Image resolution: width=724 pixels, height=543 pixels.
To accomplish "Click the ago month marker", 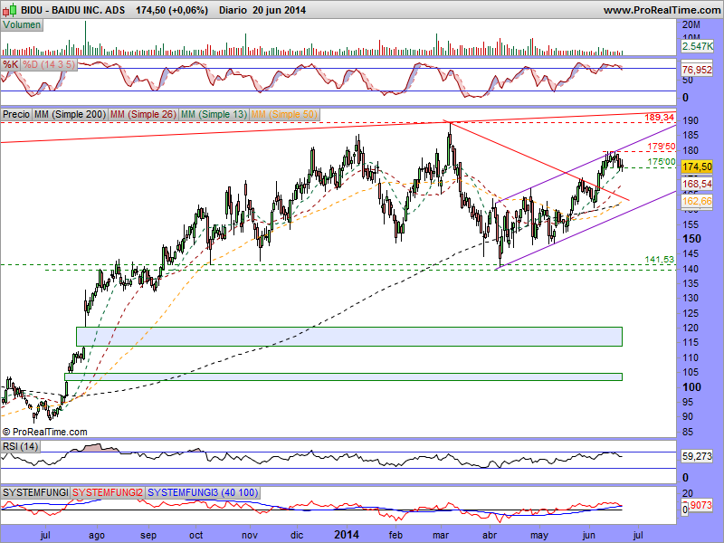I will click(x=97, y=536).
